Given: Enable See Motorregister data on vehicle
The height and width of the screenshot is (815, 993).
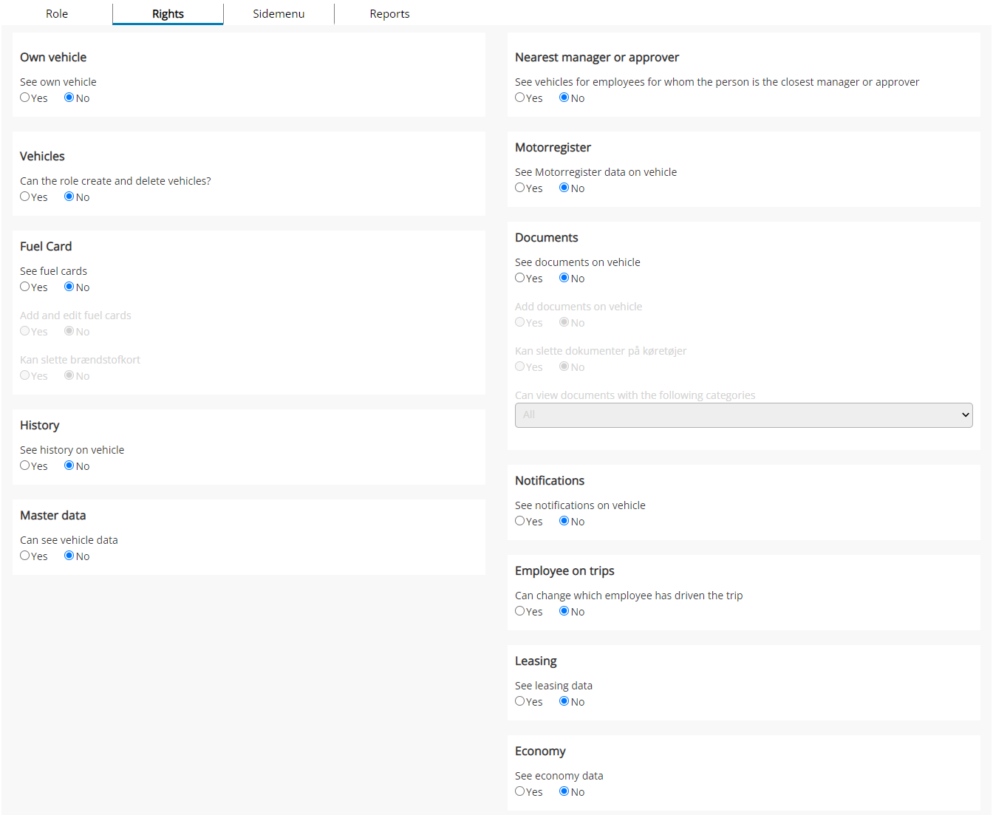Looking at the screenshot, I should pos(520,188).
